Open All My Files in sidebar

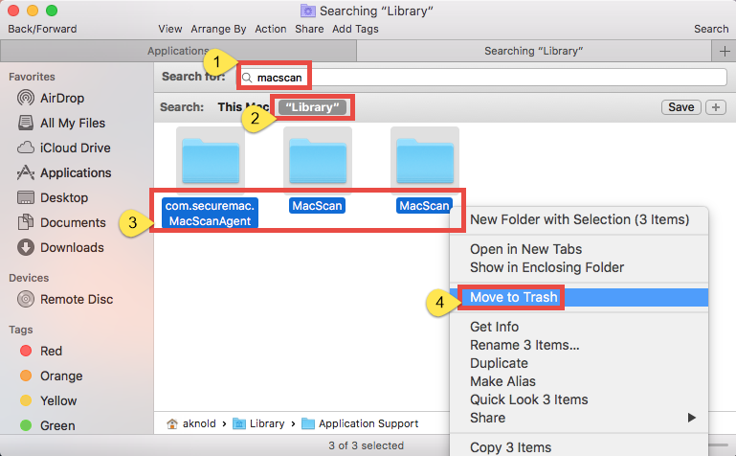click(61, 123)
